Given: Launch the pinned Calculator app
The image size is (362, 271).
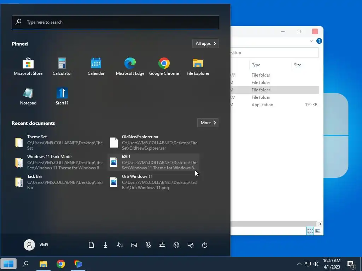Looking at the screenshot, I should [62, 67].
